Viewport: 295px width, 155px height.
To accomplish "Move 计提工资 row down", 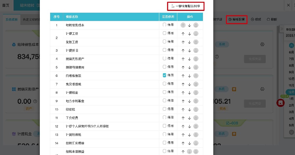I will point(189,34).
